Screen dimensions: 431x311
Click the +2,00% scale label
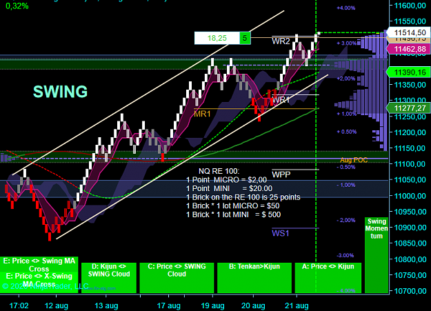[x=346, y=79]
